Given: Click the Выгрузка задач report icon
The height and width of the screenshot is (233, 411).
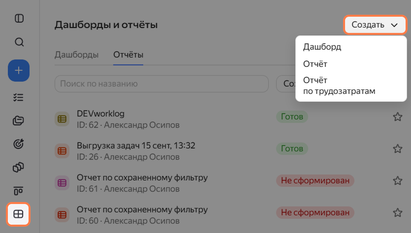Looking at the screenshot, I should point(62,151).
